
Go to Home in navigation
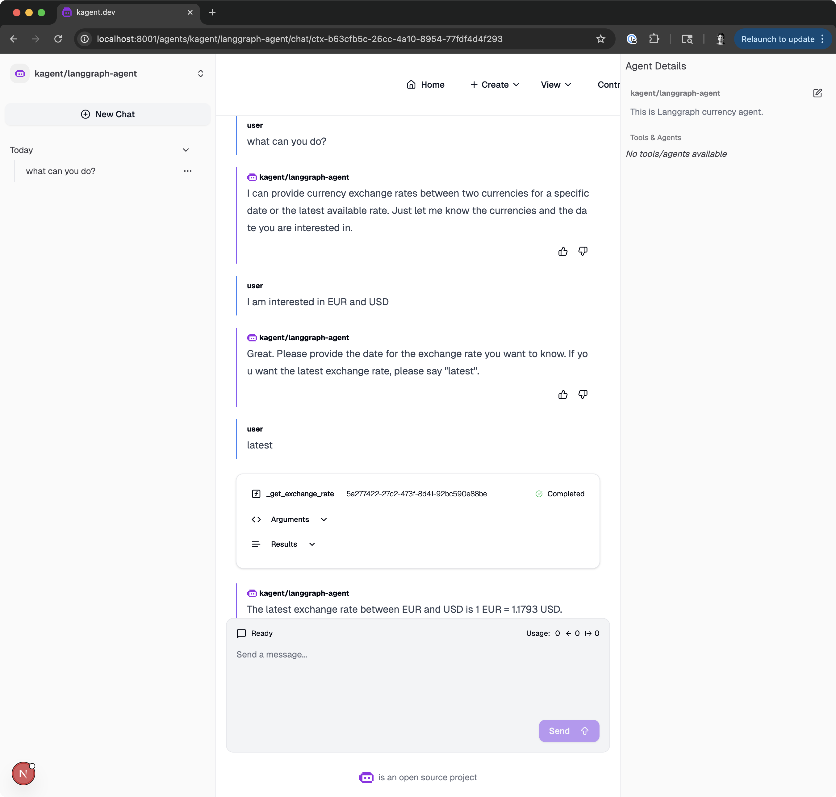(425, 85)
